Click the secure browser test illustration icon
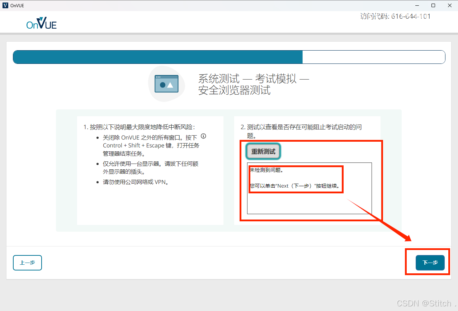Screen dimensions: 458x311 [166, 84]
